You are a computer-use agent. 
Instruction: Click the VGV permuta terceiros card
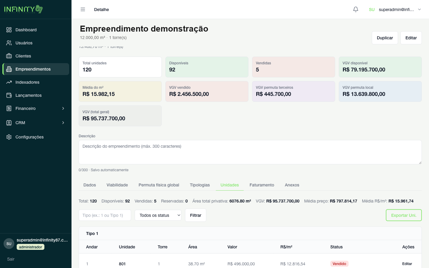[293, 91]
